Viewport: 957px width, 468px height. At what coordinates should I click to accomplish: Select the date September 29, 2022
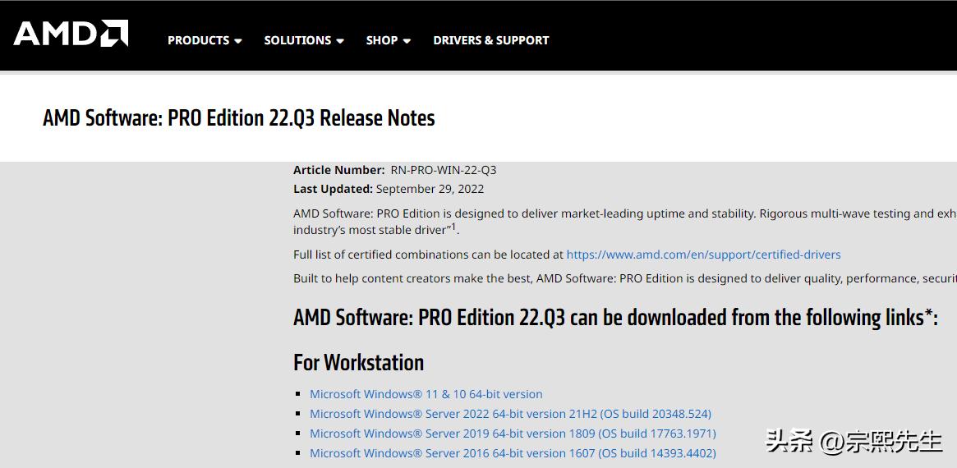click(430, 189)
